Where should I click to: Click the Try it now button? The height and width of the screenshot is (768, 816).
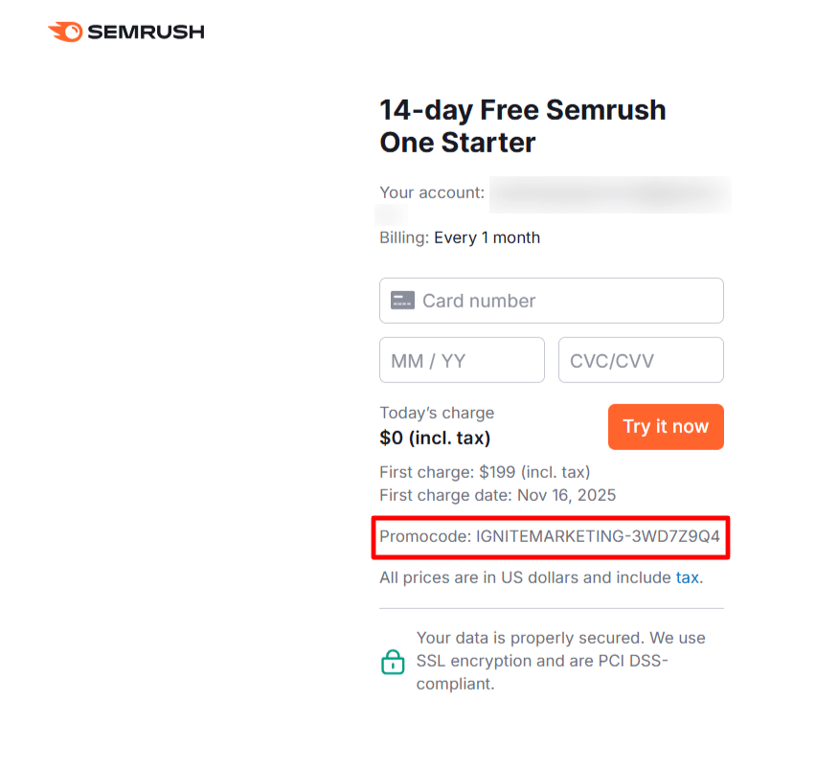(x=666, y=426)
